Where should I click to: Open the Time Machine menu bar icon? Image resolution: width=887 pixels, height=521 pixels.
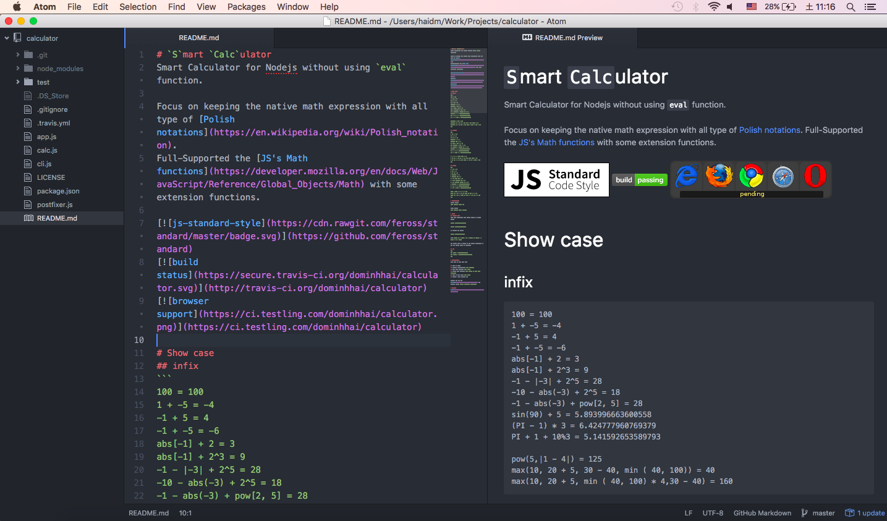pyautogui.click(x=677, y=7)
